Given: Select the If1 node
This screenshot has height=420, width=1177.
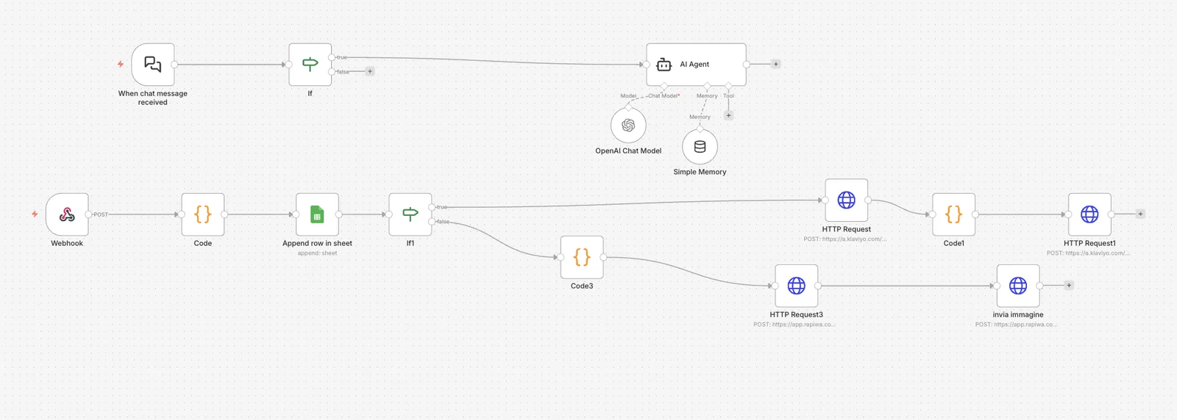Looking at the screenshot, I should 410,214.
